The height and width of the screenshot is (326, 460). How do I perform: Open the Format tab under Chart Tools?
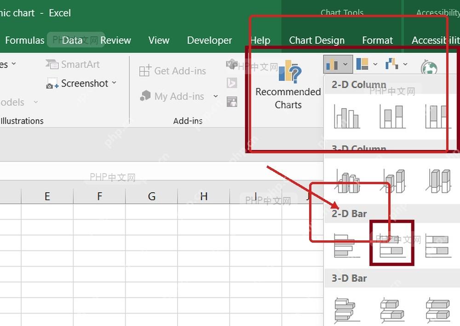[x=377, y=40]
